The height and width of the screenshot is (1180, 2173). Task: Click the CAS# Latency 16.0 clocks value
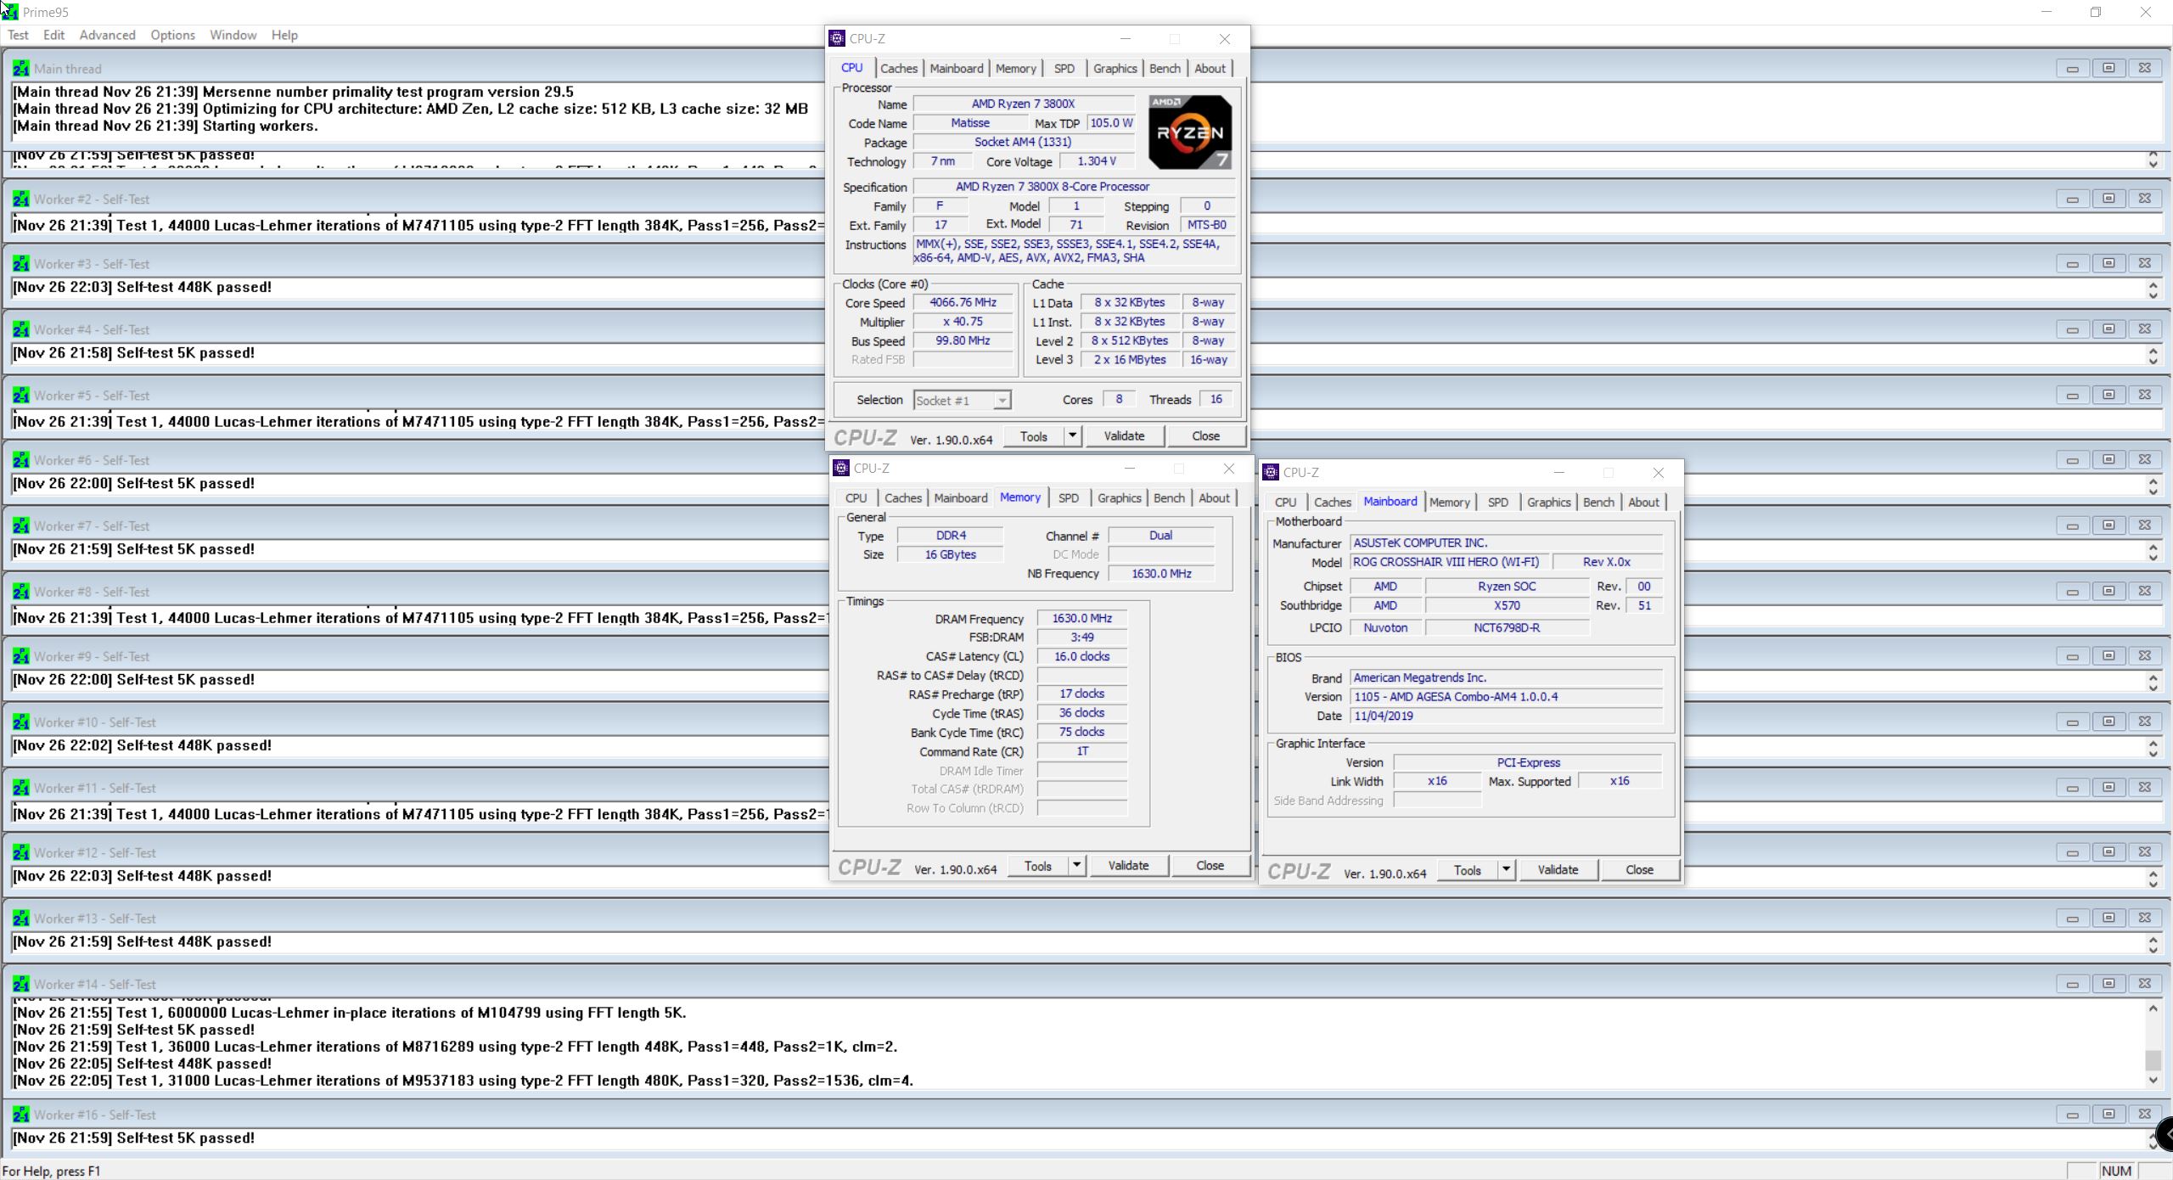pyautogui.click(x=1081, y=656)
